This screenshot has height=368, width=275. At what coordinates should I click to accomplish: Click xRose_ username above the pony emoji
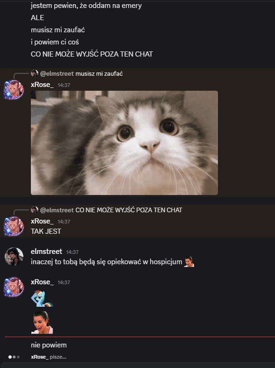42,282
